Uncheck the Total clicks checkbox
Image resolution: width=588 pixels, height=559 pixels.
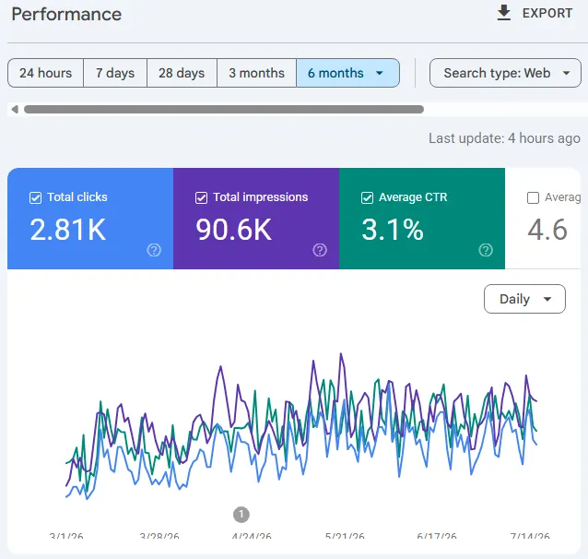coord(35,197)
